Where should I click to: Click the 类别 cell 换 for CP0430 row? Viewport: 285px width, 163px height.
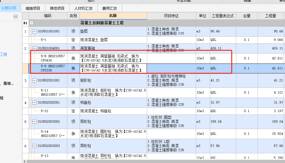click(73, 58)
